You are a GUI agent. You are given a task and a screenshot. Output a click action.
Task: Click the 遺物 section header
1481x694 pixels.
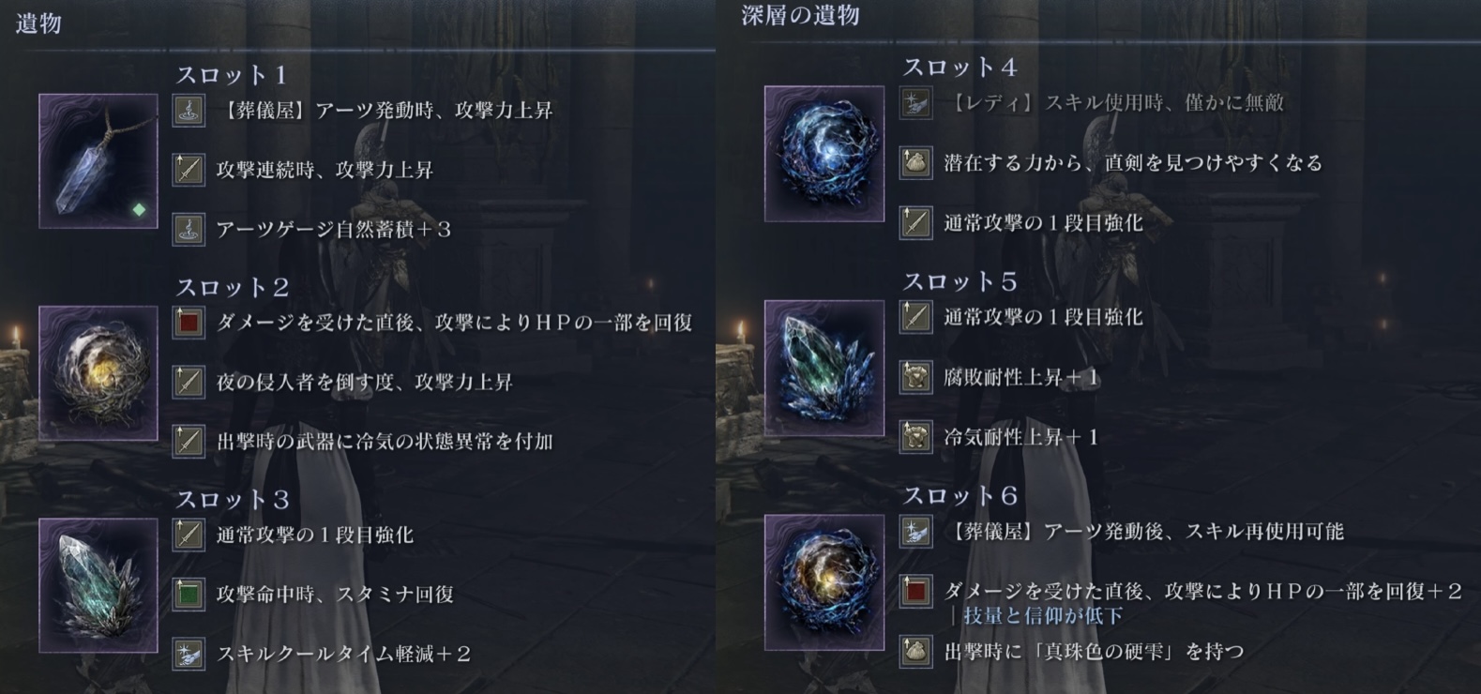[x=38, y=23]
